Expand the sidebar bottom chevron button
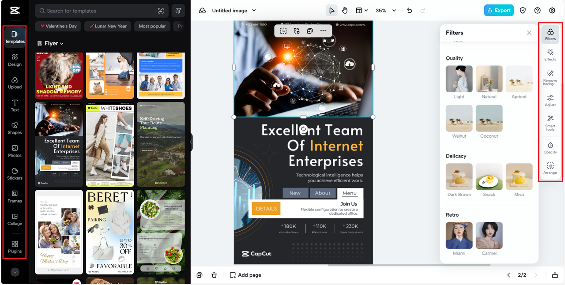The height and width of the screenshot is (285, 565). click(15, 272)
